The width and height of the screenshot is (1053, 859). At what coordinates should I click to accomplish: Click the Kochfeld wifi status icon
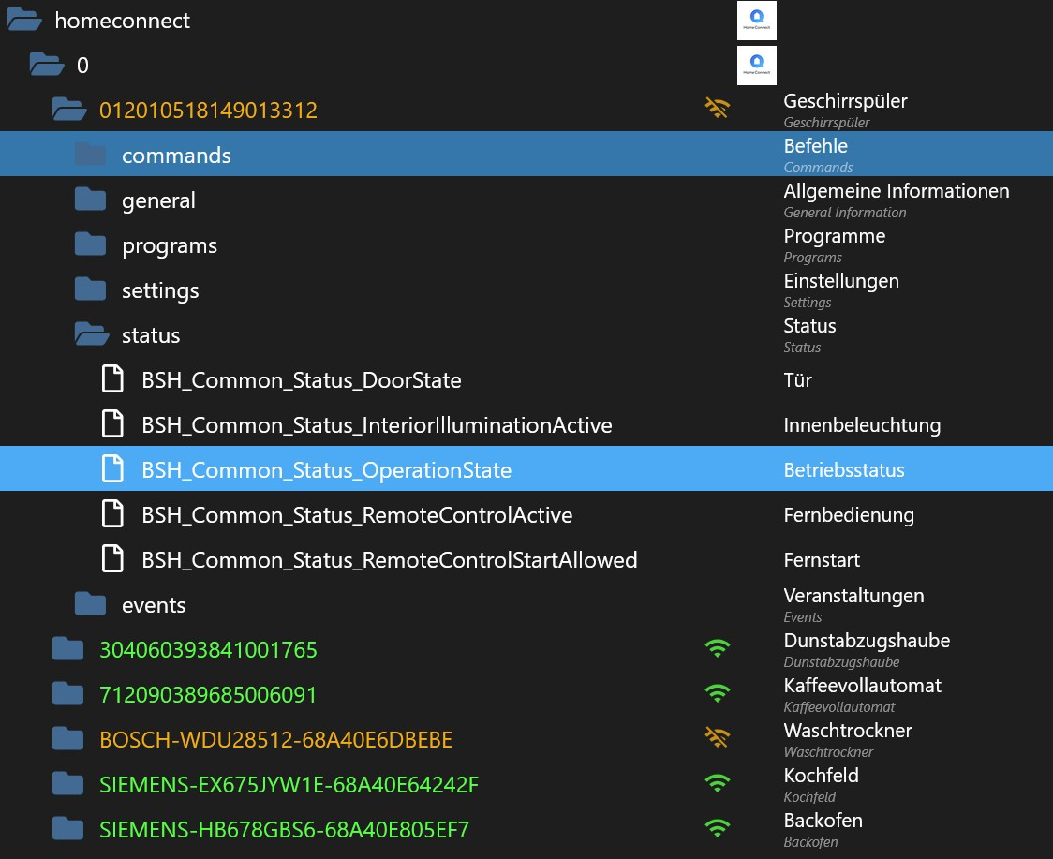tap(717, 783)
